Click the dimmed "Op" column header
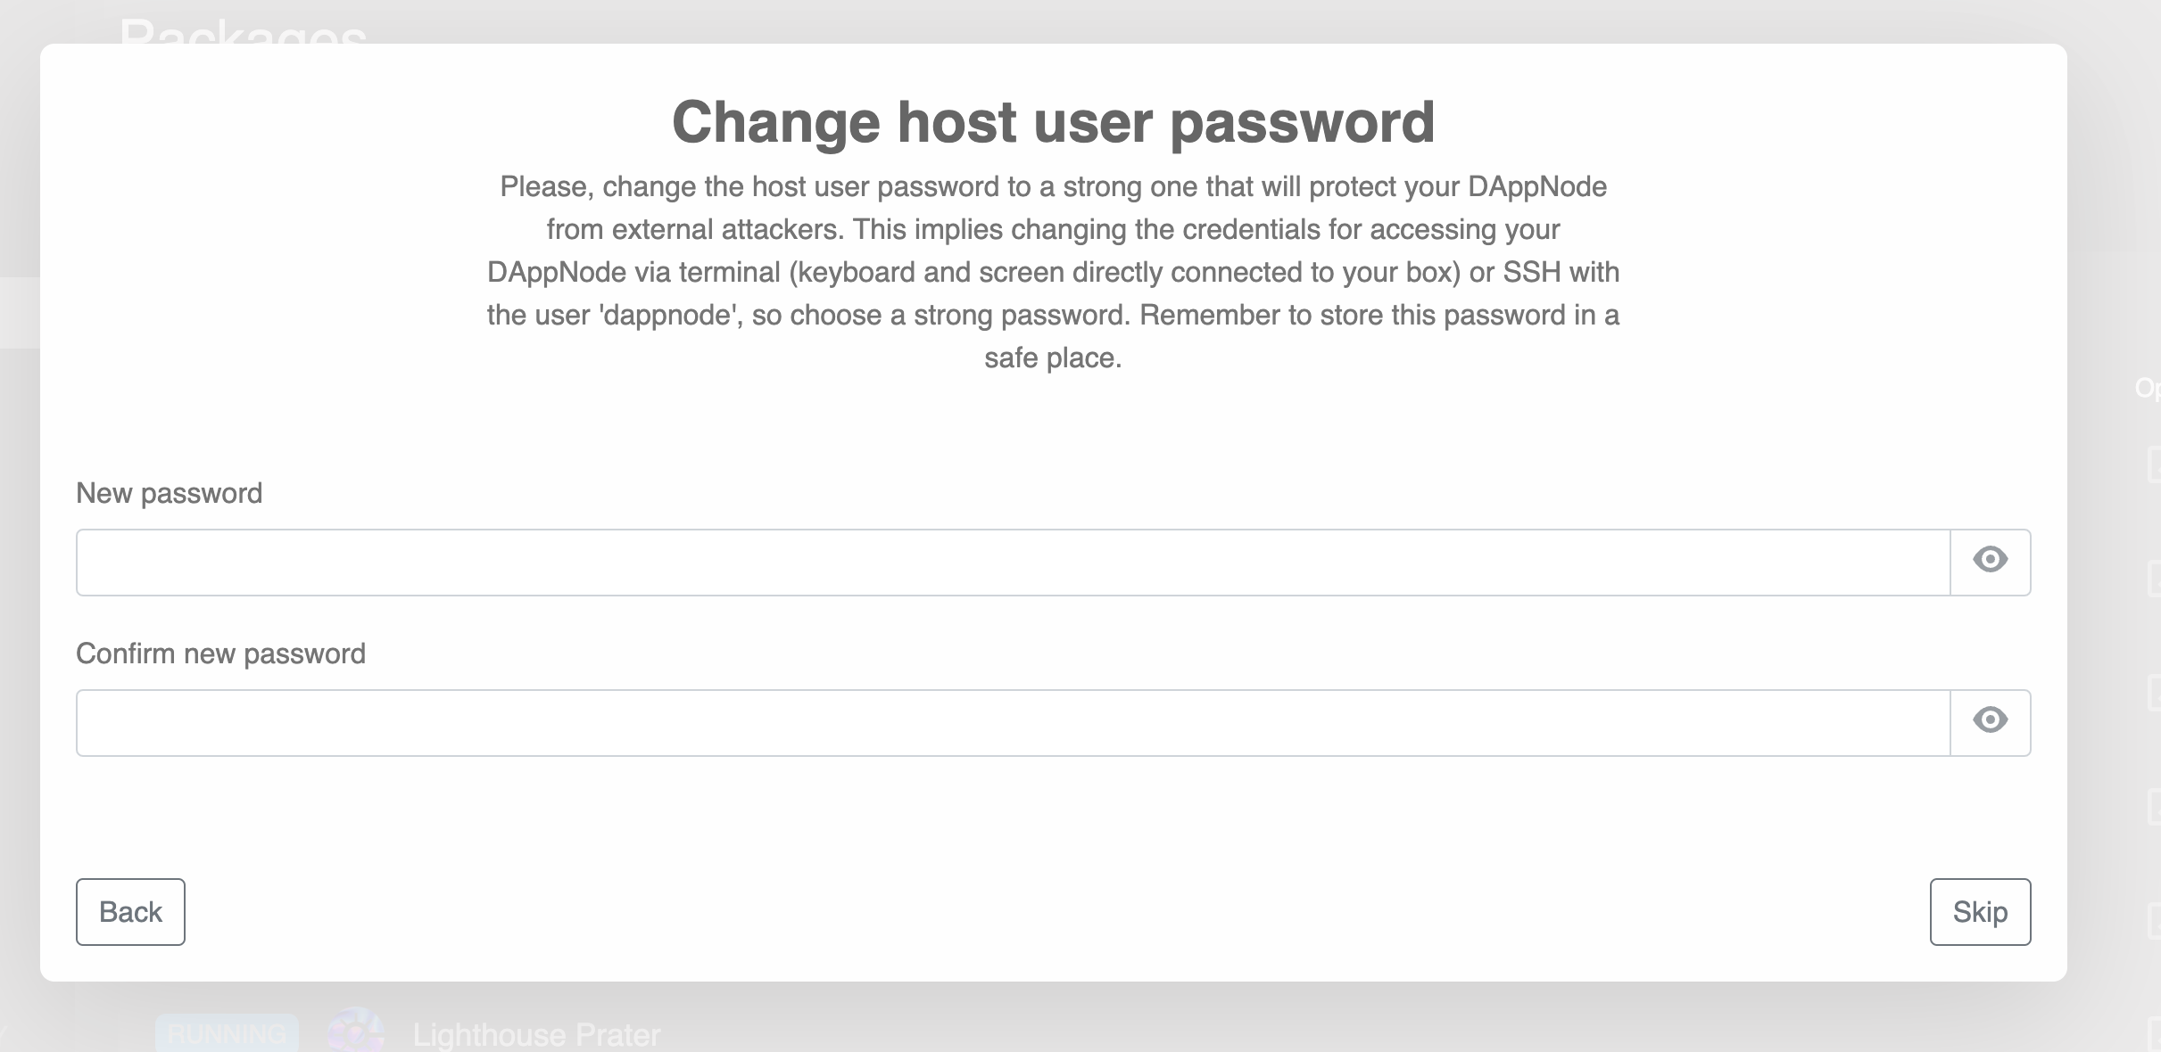The height and width of the screenshot is (1052, 2161). point(2147,388)
